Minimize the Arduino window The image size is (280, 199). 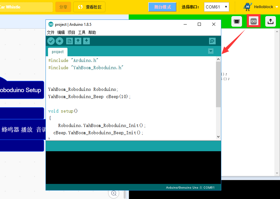point(185,24)
